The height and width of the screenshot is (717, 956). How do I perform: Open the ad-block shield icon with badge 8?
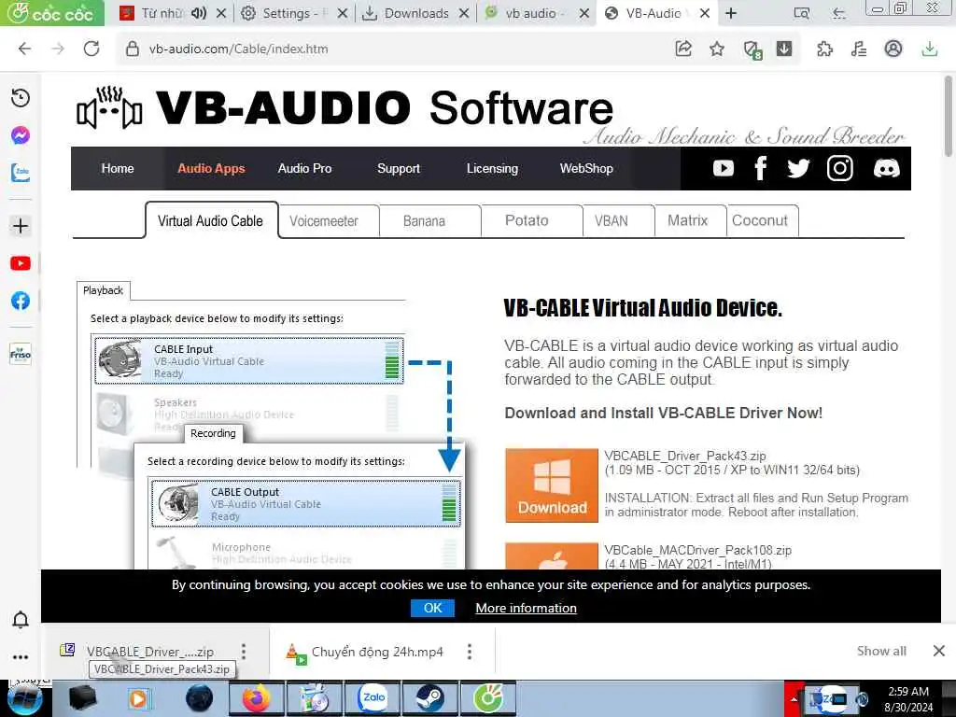point(752,49)
